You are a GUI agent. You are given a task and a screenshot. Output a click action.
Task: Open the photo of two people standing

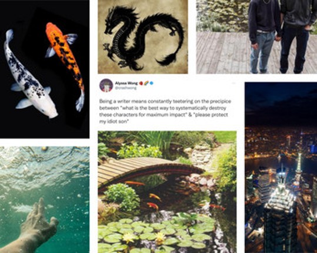pos(256,36)
